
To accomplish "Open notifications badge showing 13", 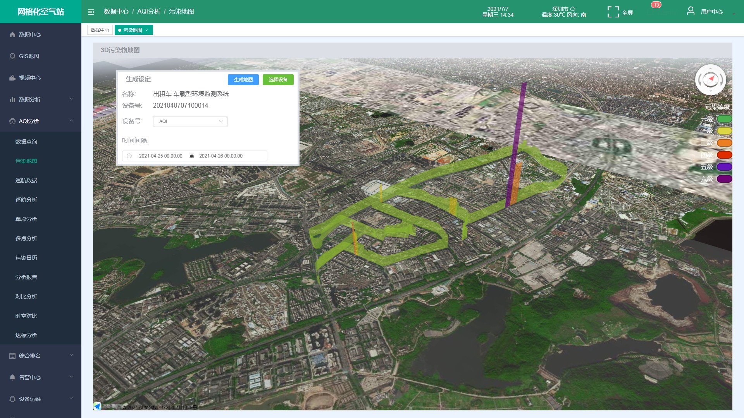I will tap(656, 5).
